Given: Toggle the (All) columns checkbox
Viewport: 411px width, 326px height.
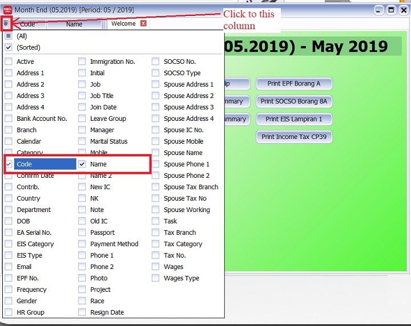Looking at the screenshot, I should [9, 36].
